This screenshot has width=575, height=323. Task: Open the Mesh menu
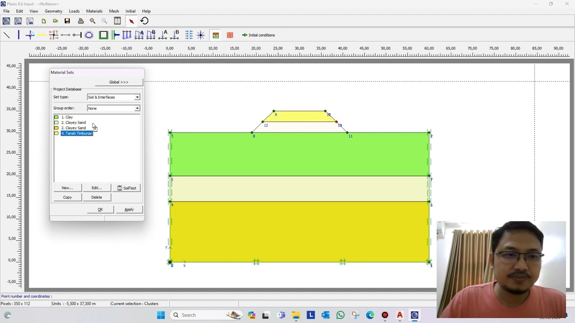tap(114, 11)
